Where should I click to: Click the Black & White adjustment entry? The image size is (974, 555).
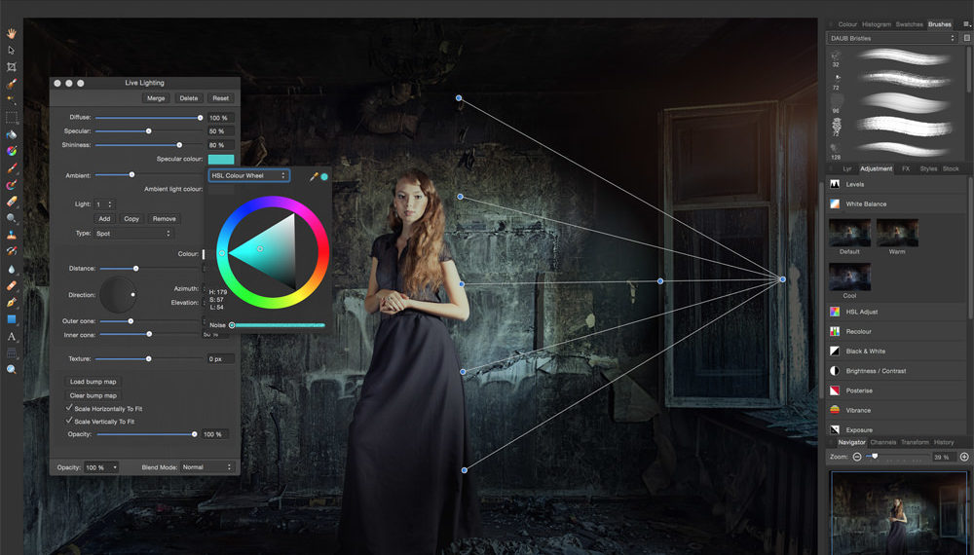(x=898, y=351)
